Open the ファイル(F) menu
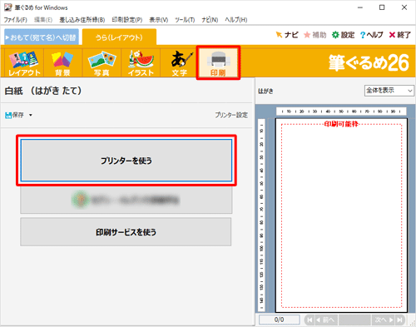416x327 pixels. [15, 20]
